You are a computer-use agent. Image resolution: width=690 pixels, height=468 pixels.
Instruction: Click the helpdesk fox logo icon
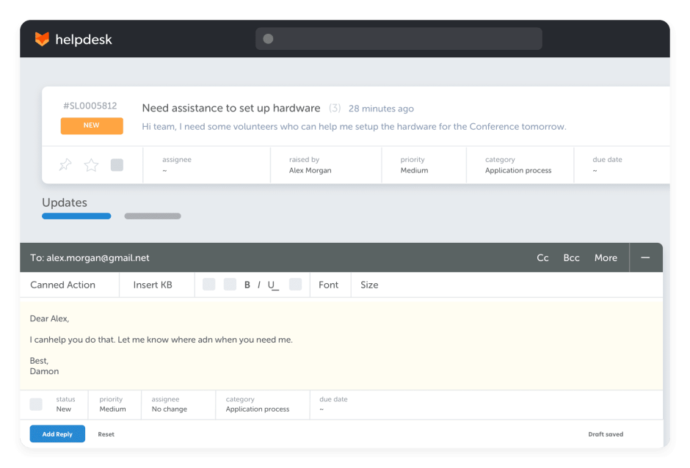click(x=42, y=40)
